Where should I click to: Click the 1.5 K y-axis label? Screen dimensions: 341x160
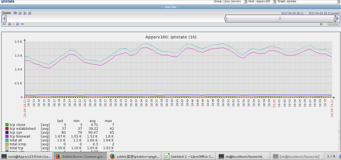coord(18,56)
